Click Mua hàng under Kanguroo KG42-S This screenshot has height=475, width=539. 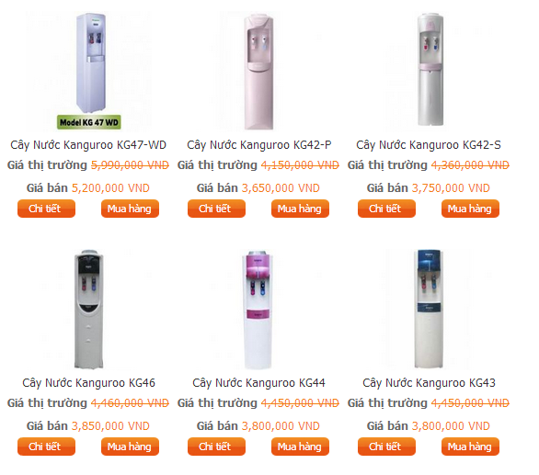[470, 209]
